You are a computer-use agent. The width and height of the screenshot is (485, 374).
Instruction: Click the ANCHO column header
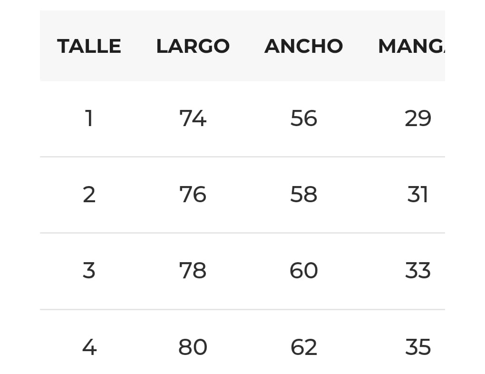tap(303, 46)
